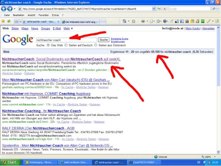Screen dimensions: 221x166
Task: Click the Print toolbar icon
Action: [x=143, y=21]
